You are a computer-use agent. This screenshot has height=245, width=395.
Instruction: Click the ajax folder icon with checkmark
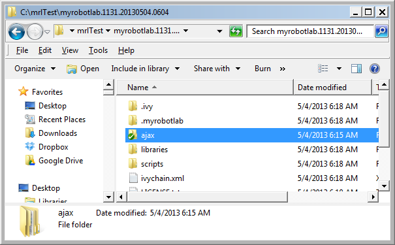coord(133,135)
